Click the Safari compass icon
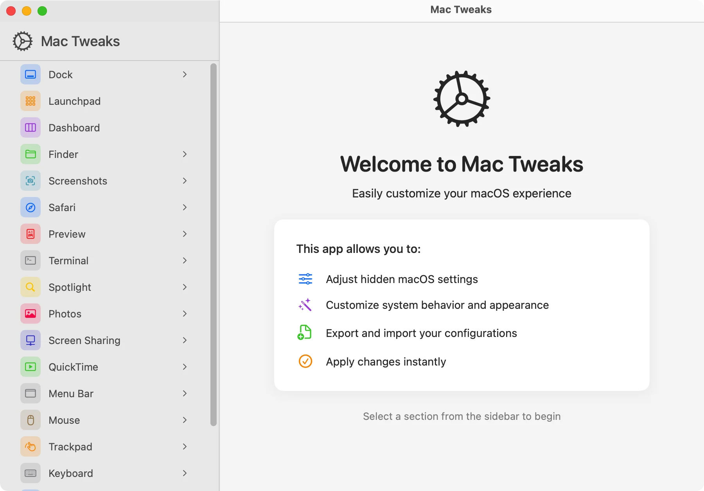The width and height of the screenshot is (704, 491). tap(31, 207)
